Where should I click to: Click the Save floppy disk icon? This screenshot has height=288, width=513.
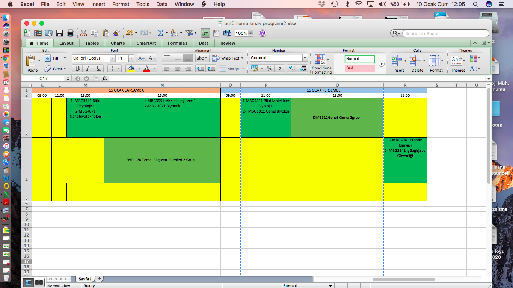(60, 33)
